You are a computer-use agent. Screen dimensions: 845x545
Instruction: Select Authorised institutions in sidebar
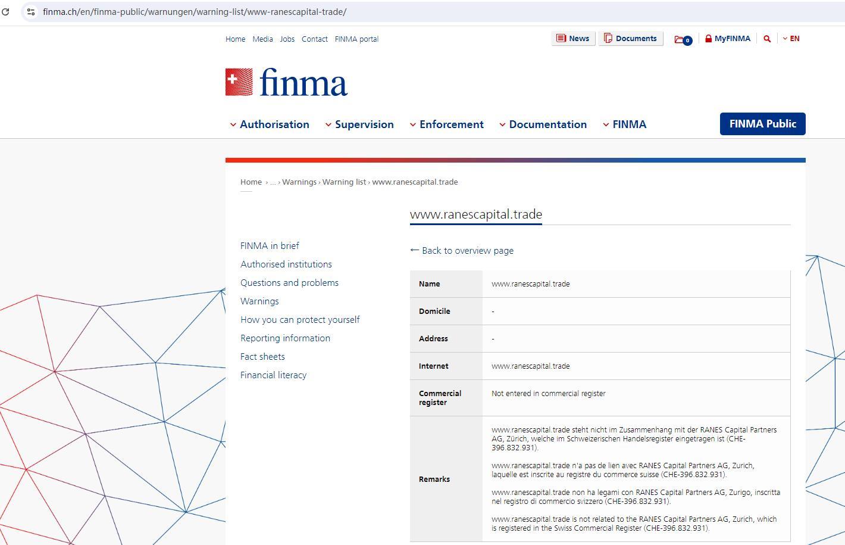tap(286, 264)
